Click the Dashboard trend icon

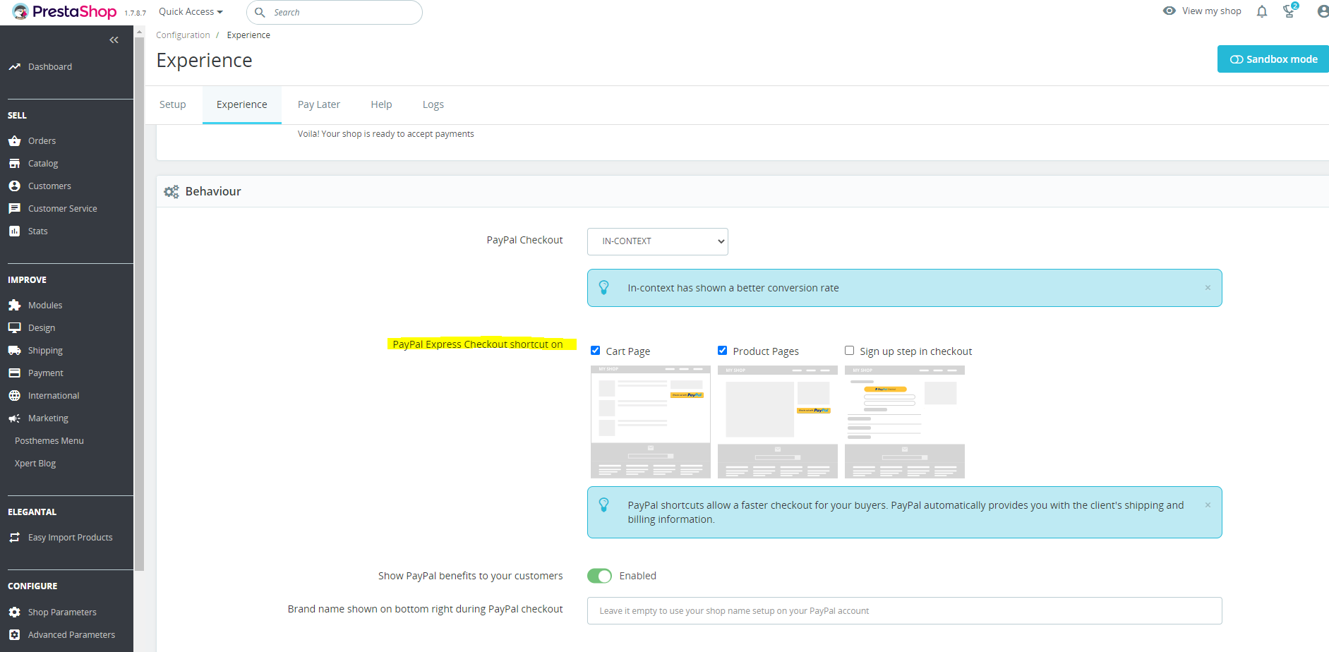tap(14, 67)
